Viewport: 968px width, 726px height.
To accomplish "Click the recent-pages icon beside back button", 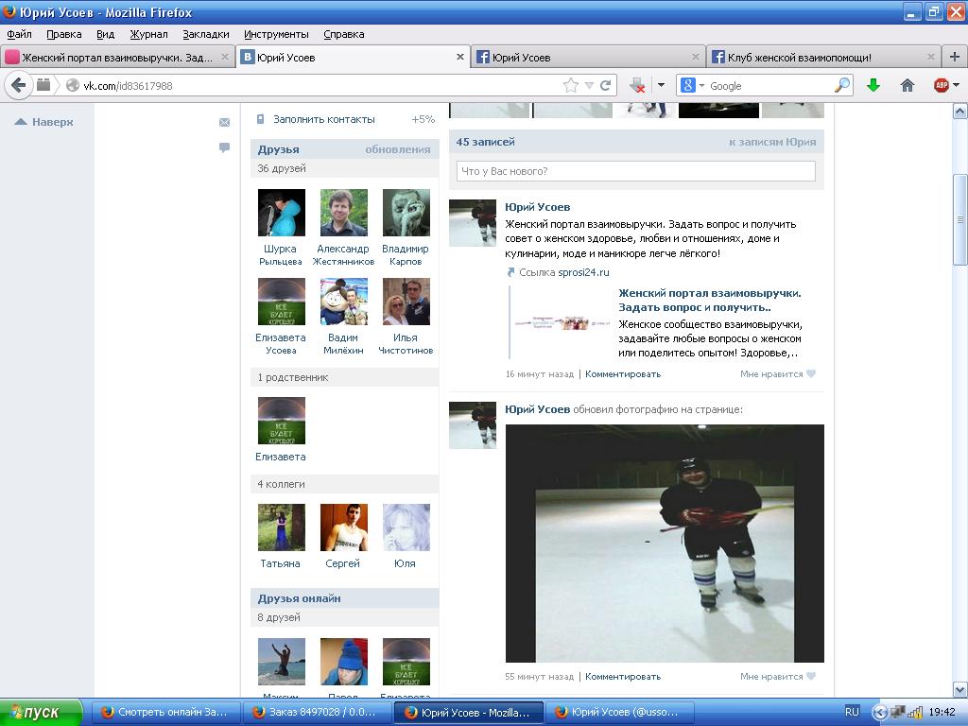I will point(43,85).
